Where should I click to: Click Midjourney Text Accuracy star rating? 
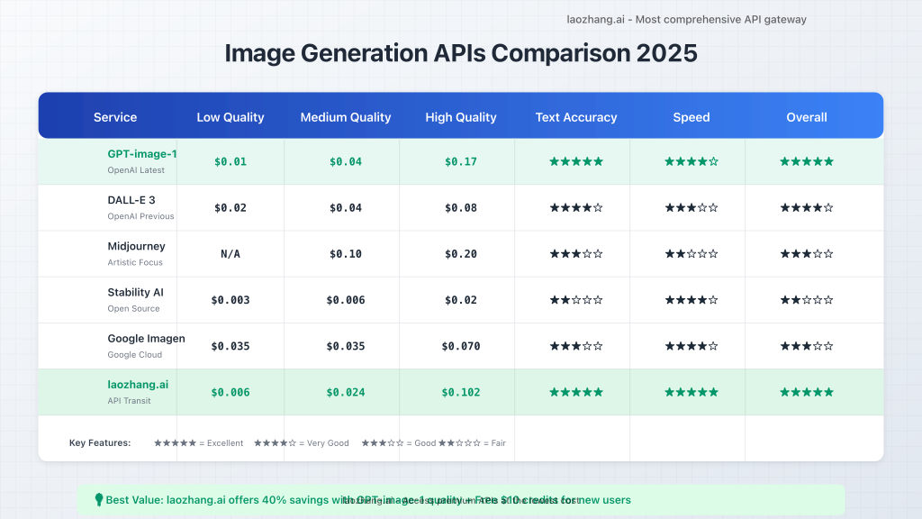(x=576, y=253)
